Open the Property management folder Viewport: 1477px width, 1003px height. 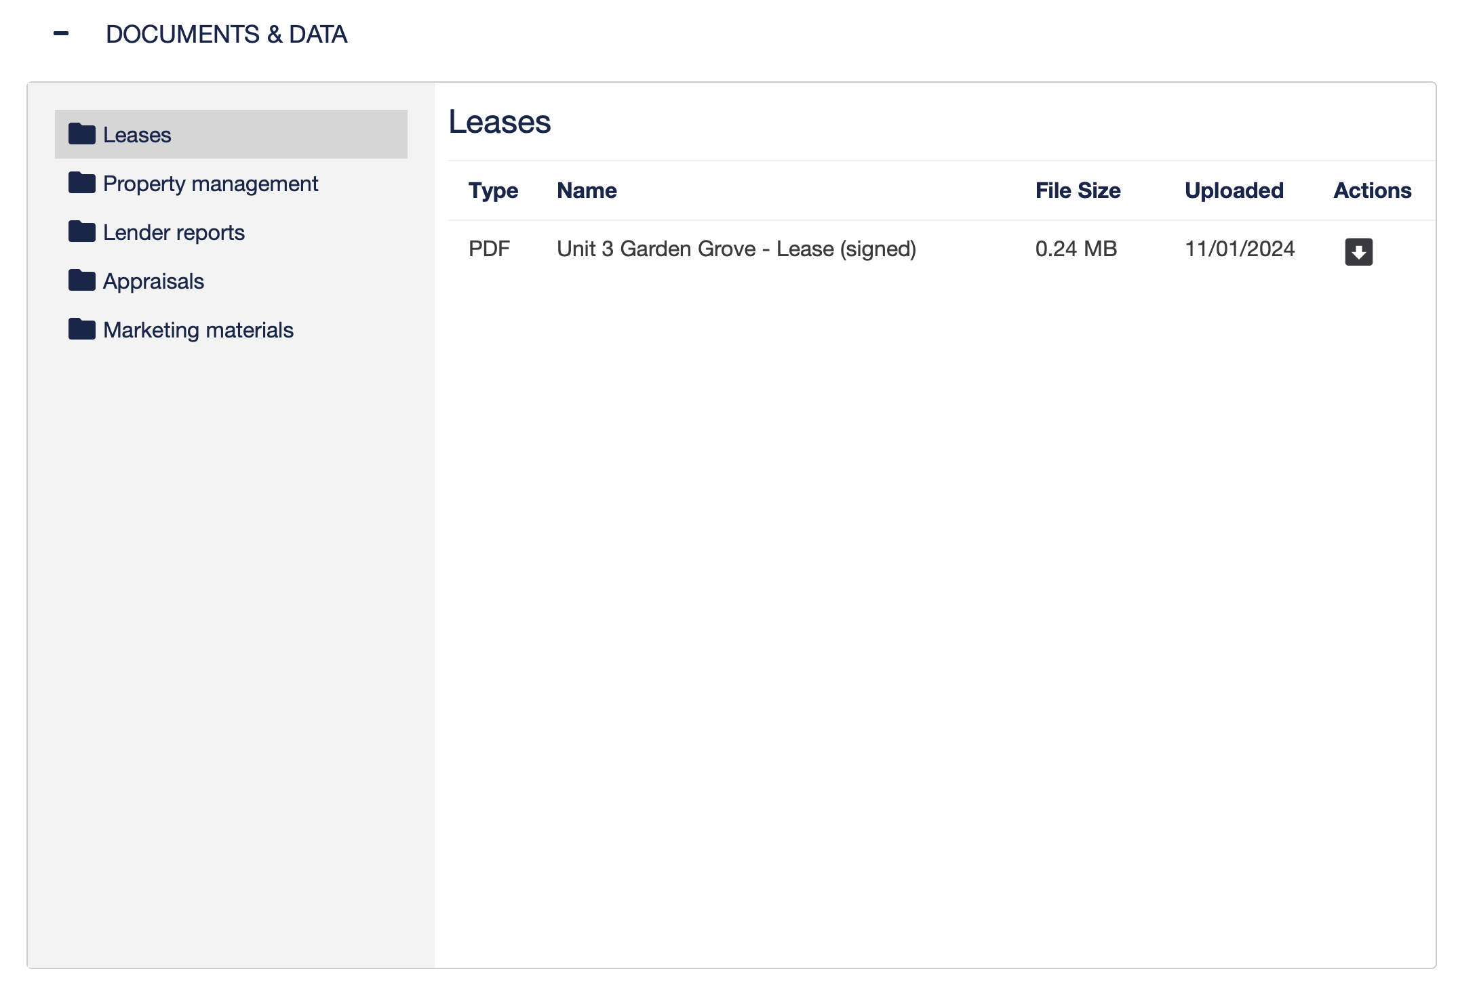pyautogui.click(x=210, y=184)
